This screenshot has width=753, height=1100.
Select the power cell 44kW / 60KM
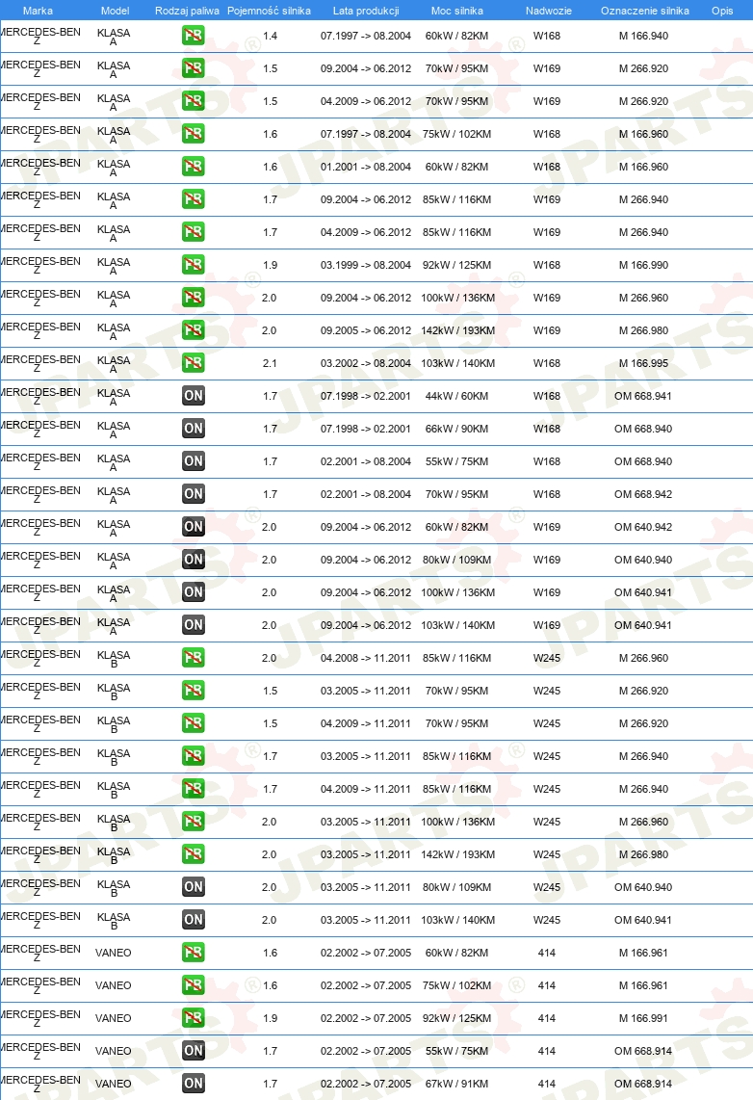[x=456, y=396]
